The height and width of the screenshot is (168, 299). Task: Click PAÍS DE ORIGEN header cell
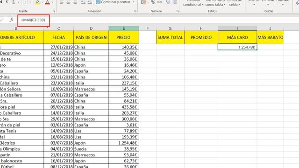point(91,37)
